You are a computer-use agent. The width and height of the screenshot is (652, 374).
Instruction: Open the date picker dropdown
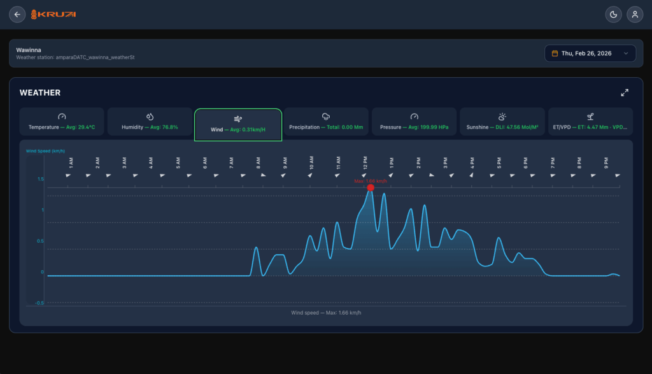[x=590, y=54]
